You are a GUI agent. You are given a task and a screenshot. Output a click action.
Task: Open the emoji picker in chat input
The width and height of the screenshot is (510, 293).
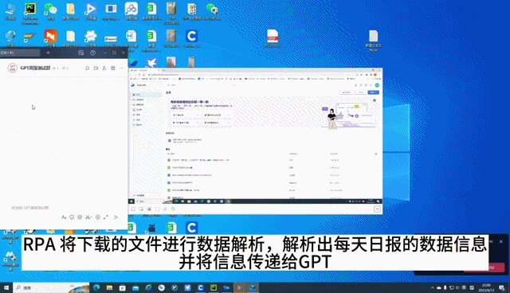(72, 217)
